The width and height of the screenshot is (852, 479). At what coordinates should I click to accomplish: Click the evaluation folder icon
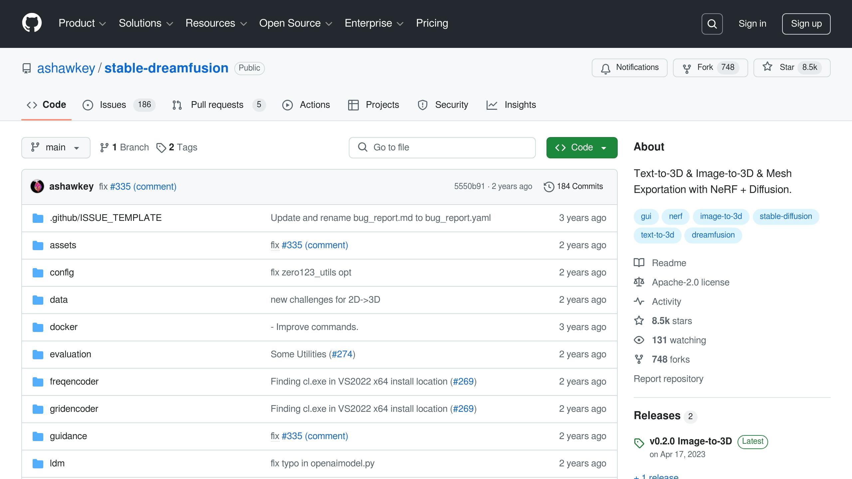coord(38,355)
